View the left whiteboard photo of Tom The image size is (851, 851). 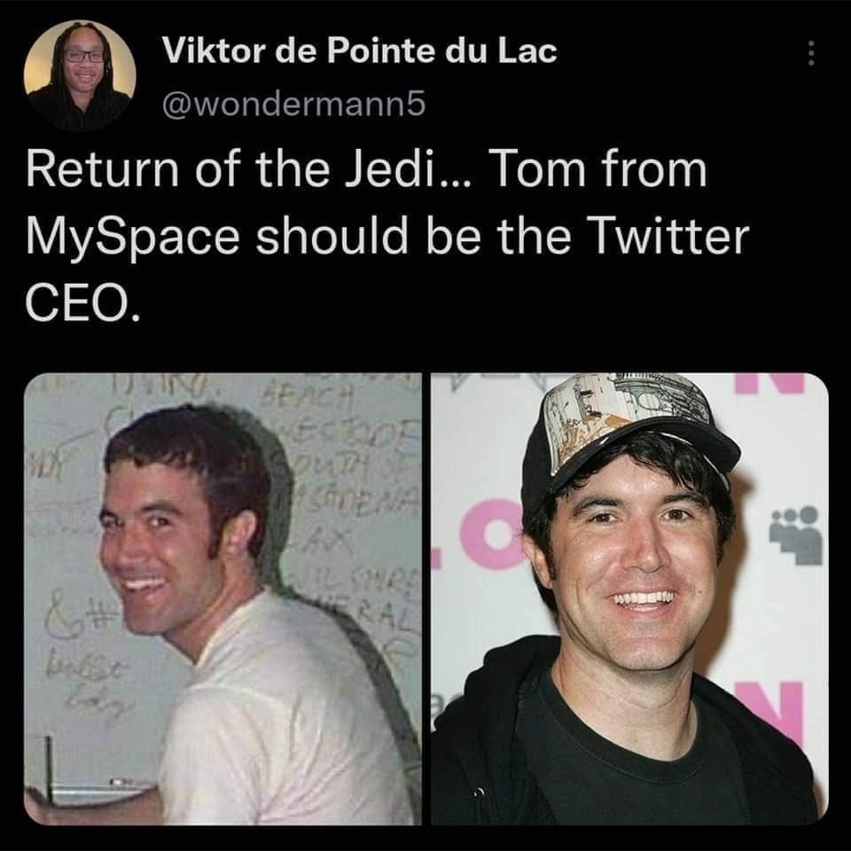(223, 598)
